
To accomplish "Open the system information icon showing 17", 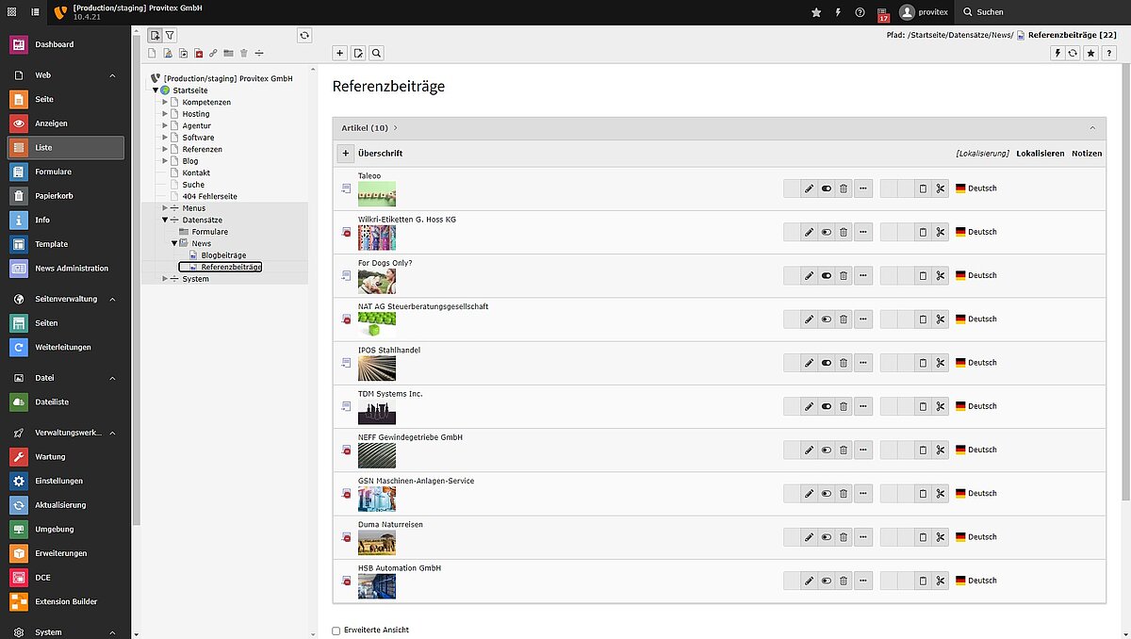I will pyautogui.click(x=883, y=12).
